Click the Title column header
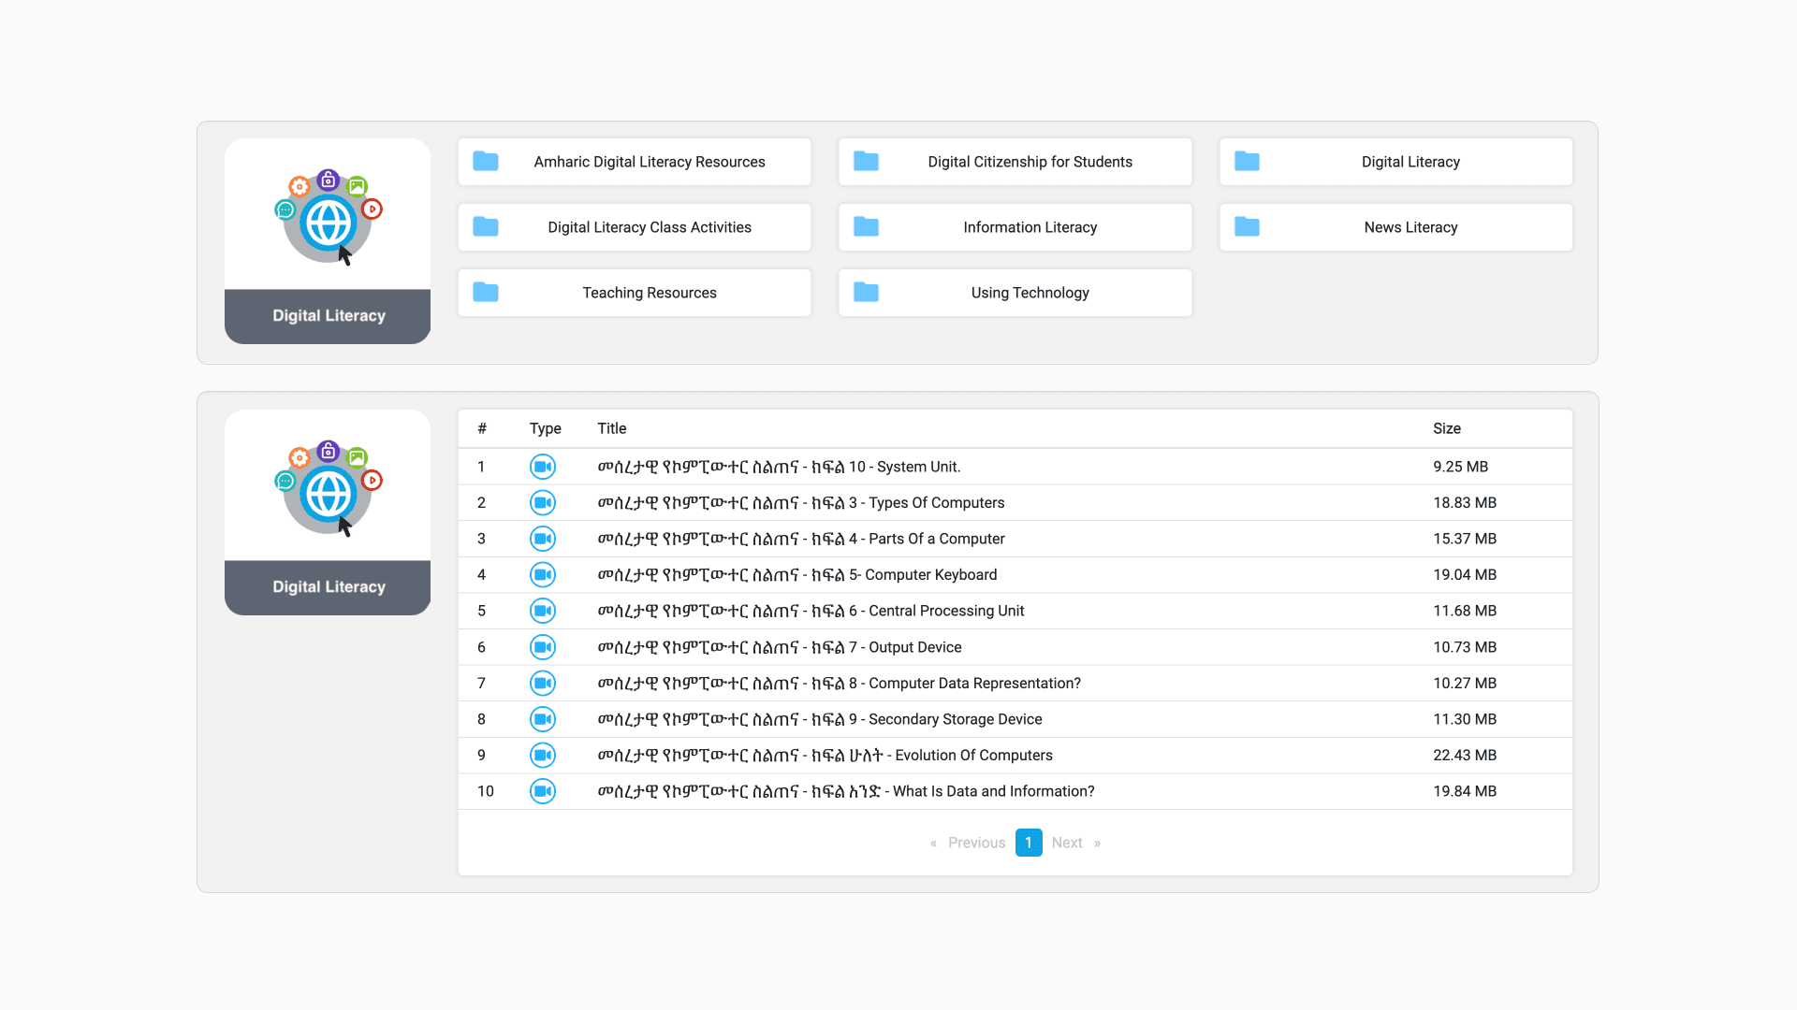The width and height of the screenshot is (1797, 1010). [611, 428]
